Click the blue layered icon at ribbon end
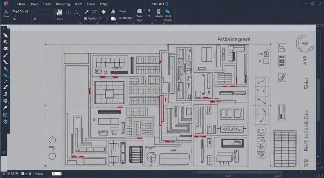This screenshot has height=178, width=324. click(168, 11)
